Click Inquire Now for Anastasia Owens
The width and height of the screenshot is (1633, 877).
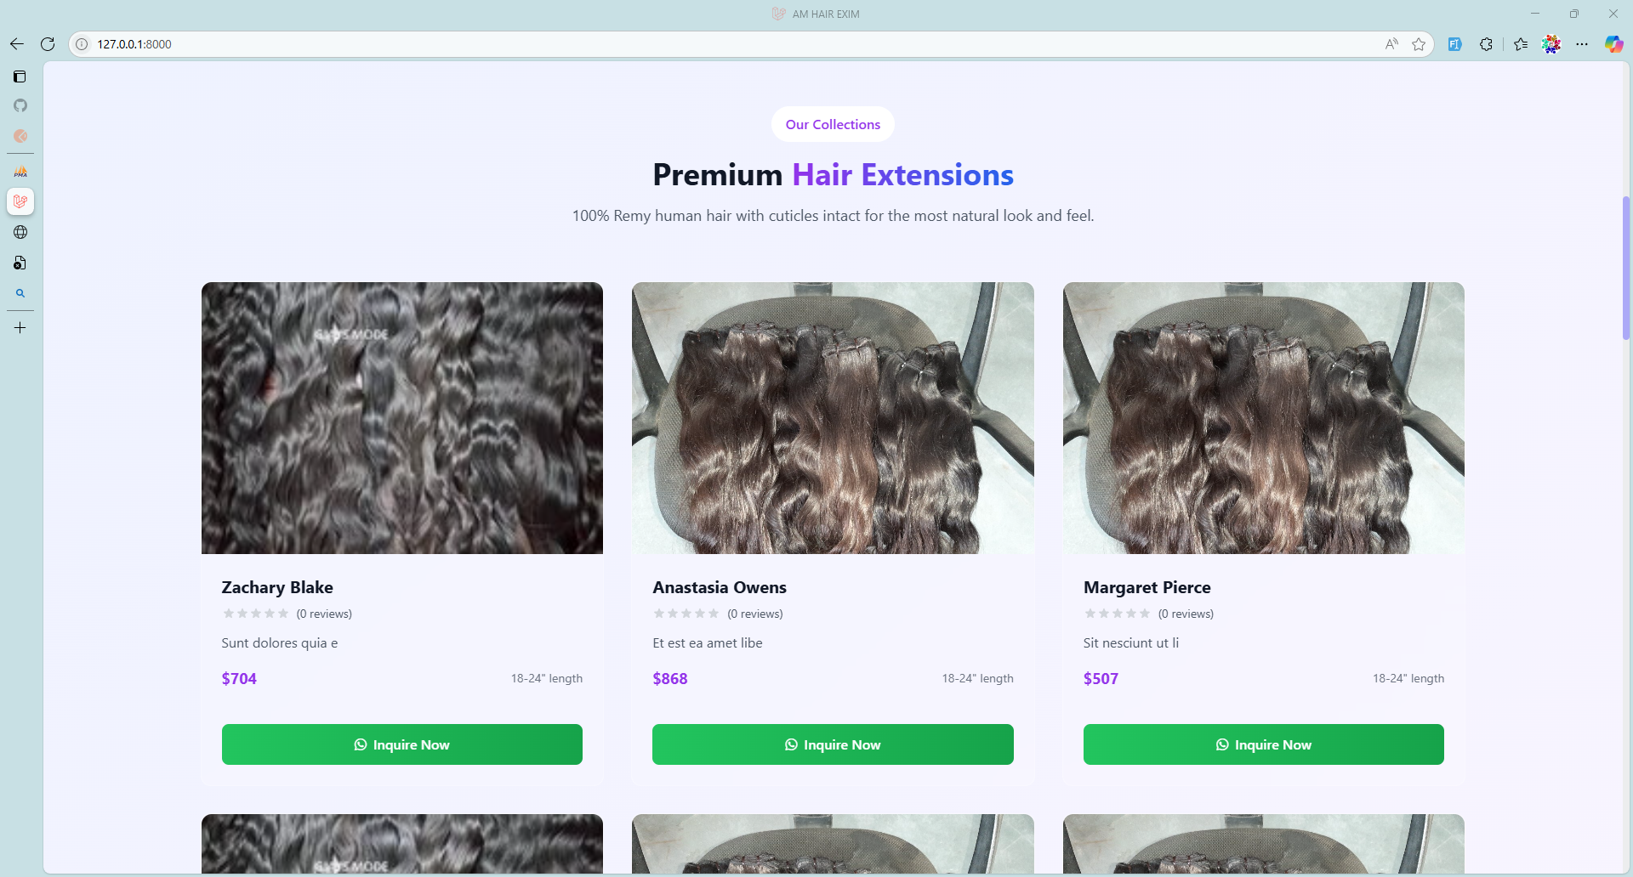pyautogui.click(x=833, y=744)
